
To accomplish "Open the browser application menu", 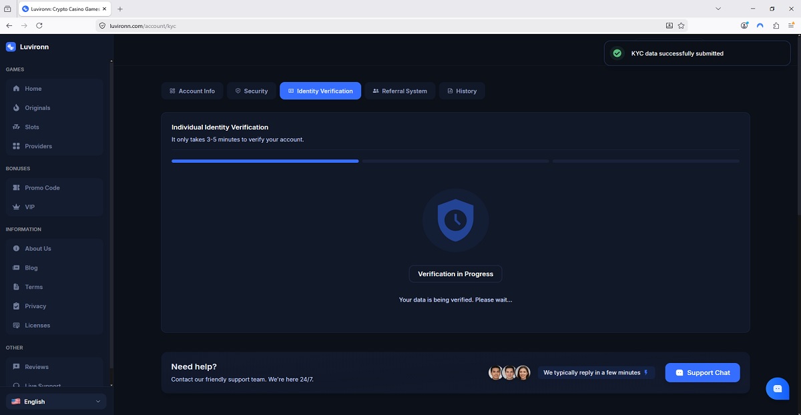I will pyautogui.click(x=792, y=25).
